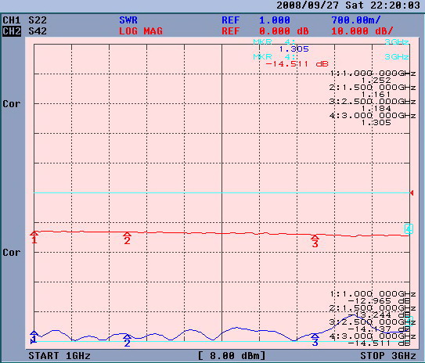Click the upper Cor correction indicator
425x363 pixels.
[x=12, y=104]
